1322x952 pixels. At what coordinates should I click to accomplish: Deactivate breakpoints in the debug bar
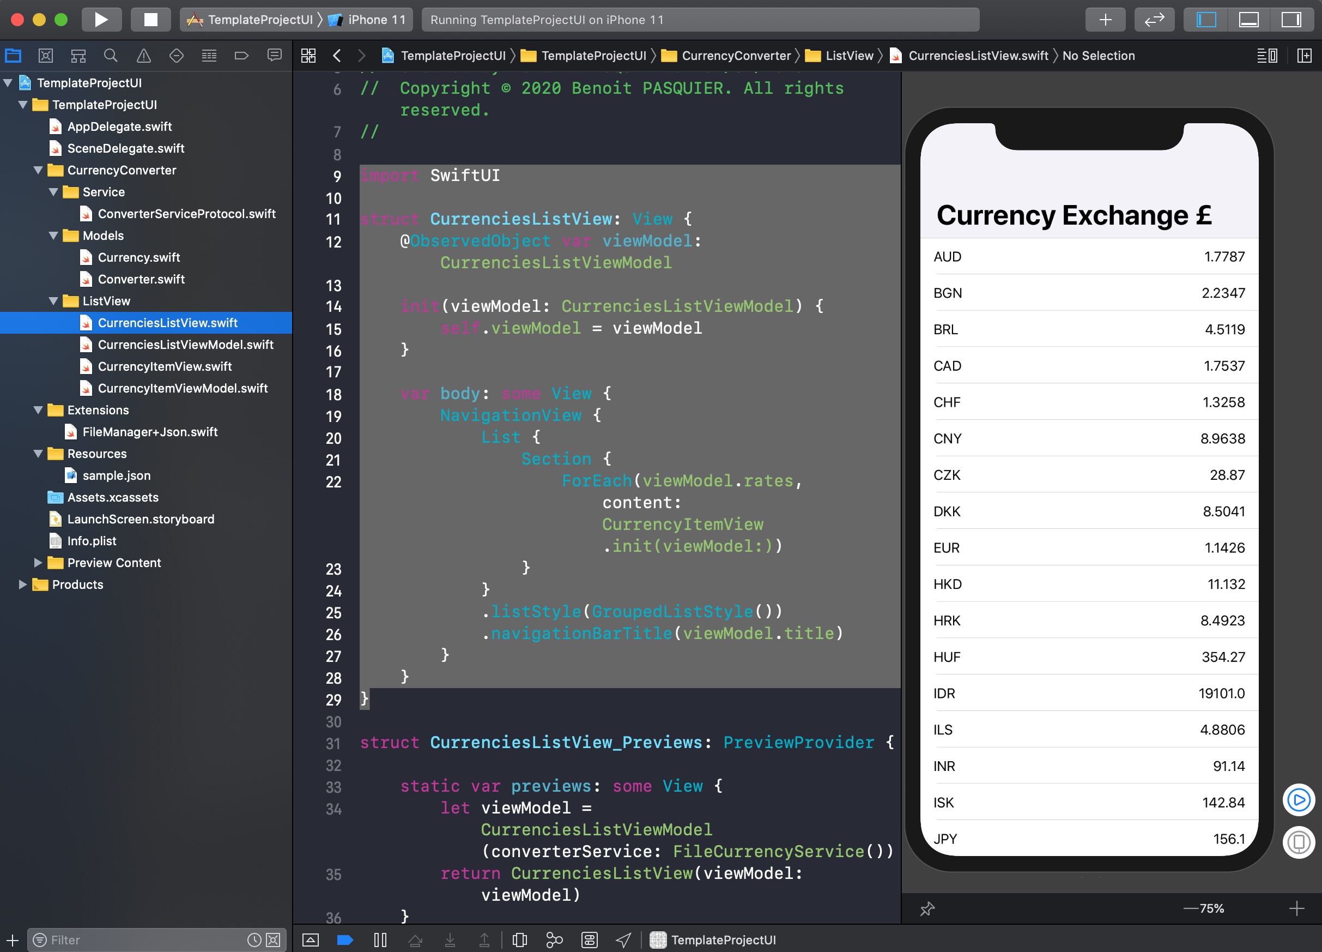(x=344, y=940)
